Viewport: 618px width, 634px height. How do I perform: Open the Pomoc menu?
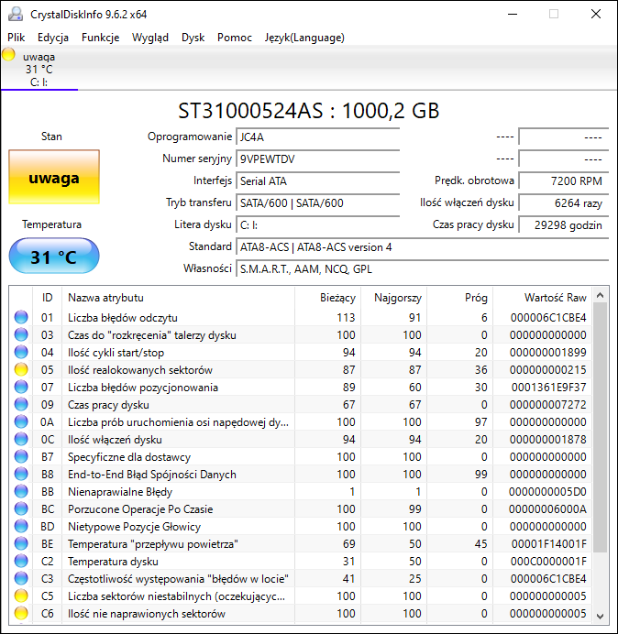click(235, 38)
